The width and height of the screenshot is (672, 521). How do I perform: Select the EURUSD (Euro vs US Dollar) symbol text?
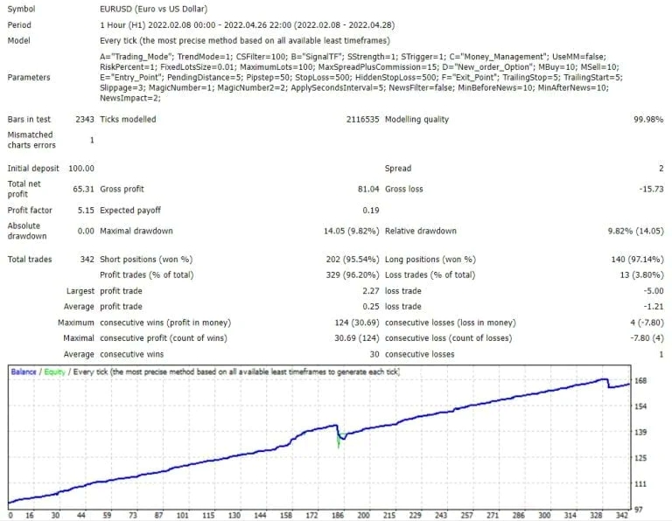point(153,9)
